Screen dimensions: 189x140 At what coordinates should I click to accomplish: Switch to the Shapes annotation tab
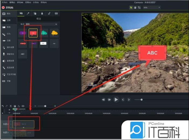(35, 13)
